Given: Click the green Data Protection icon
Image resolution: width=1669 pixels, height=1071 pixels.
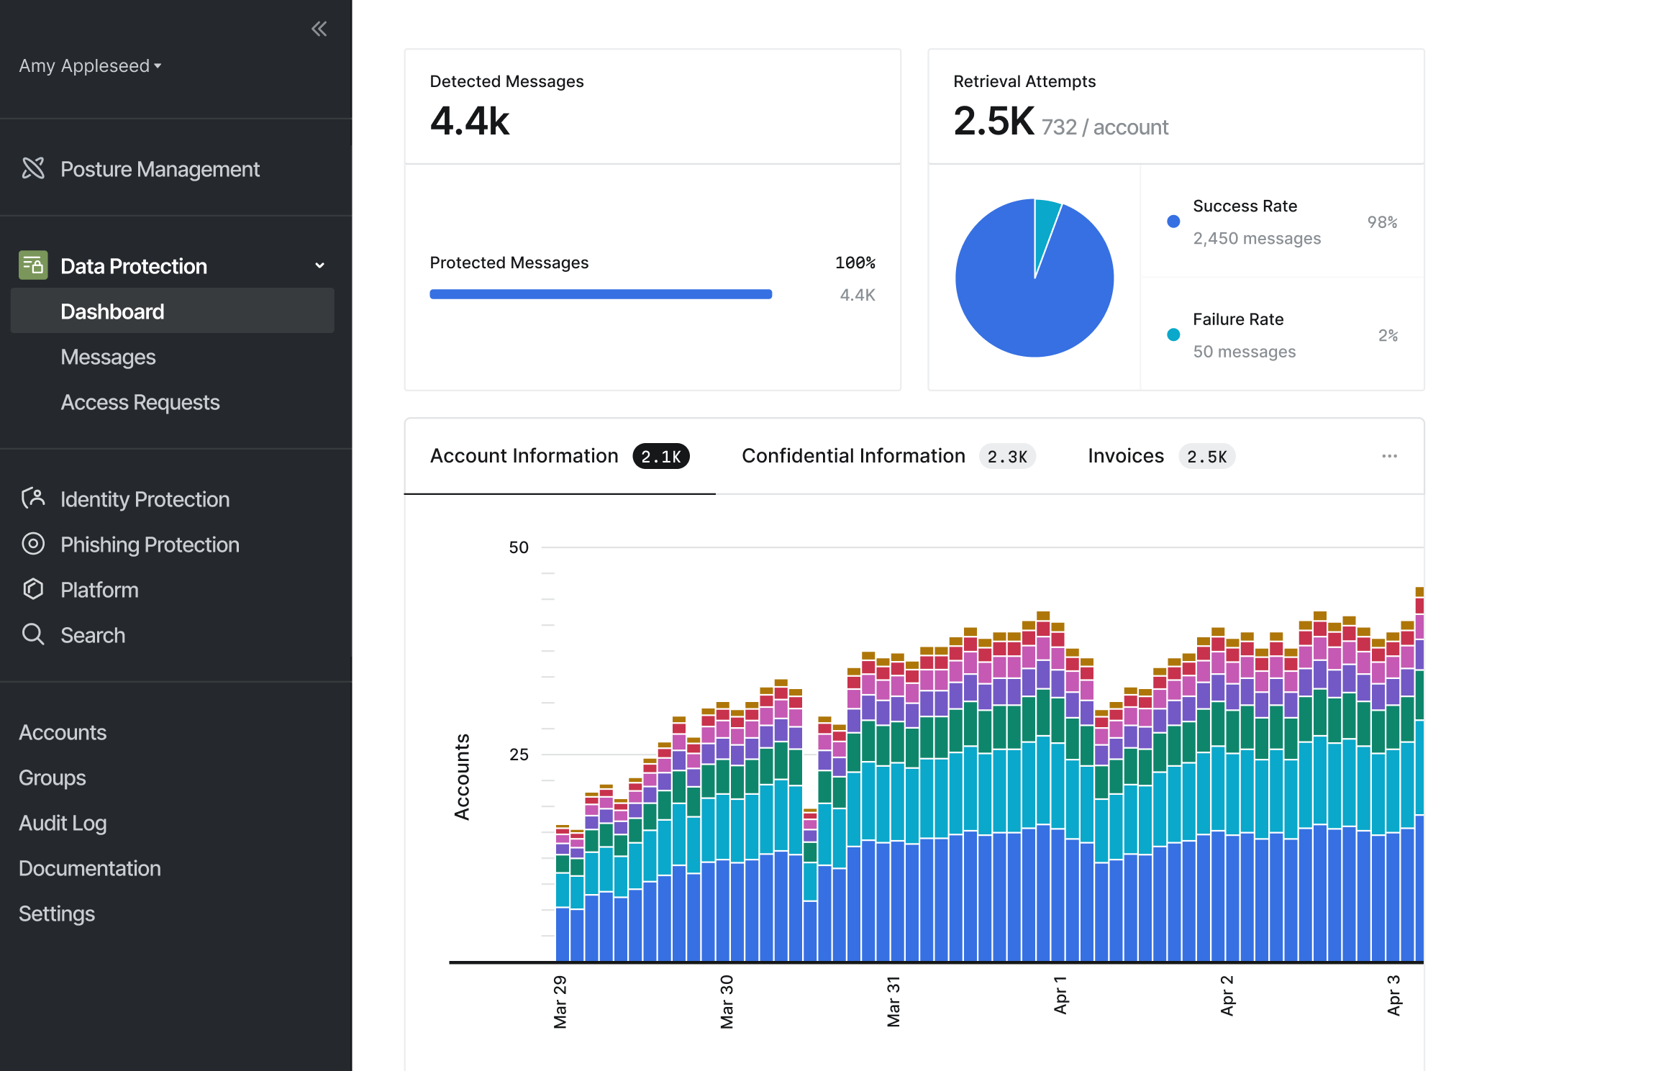Looking at the screenshot, I should coord(33,265).
